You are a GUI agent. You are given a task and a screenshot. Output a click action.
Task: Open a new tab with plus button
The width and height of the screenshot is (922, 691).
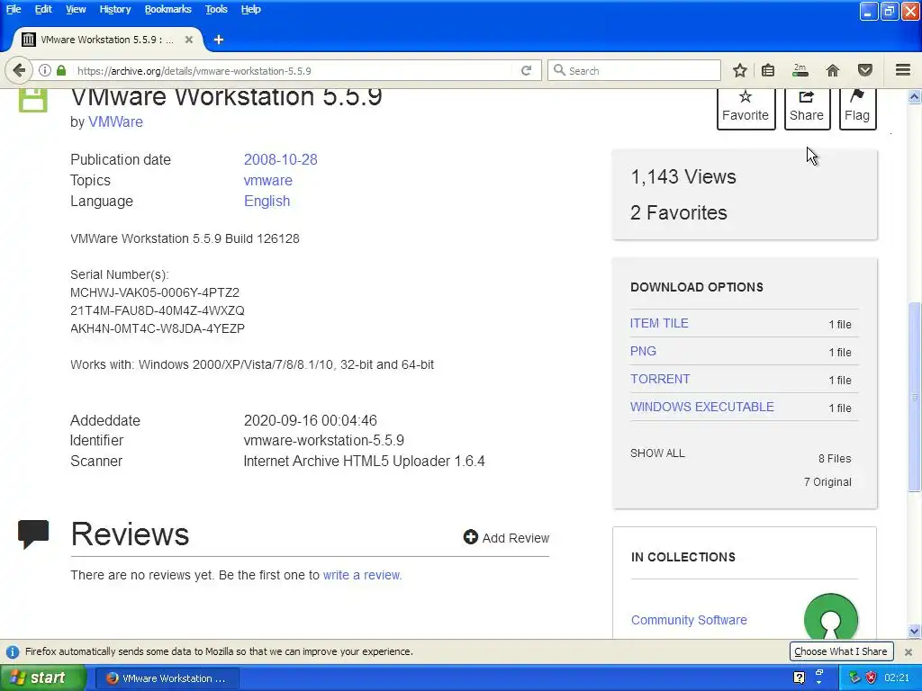(219, 40)
